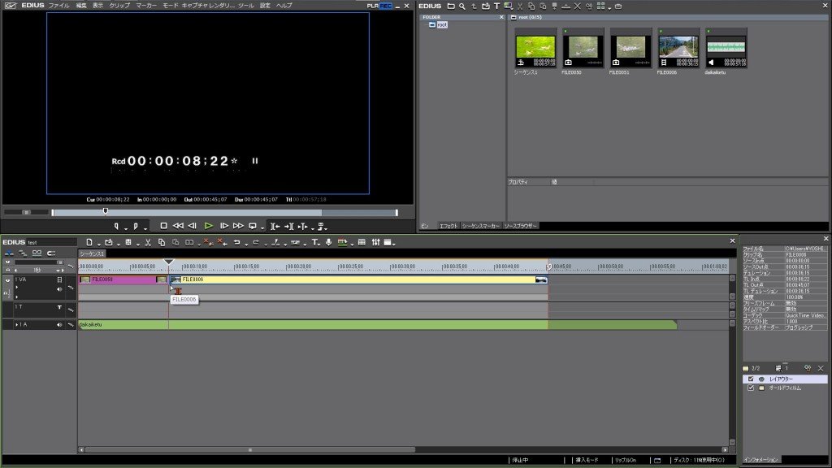Click Create Title T icon in timeline toolbar
Screen dimensions: 832x468
pyautogui.click(x=314, y=242)
